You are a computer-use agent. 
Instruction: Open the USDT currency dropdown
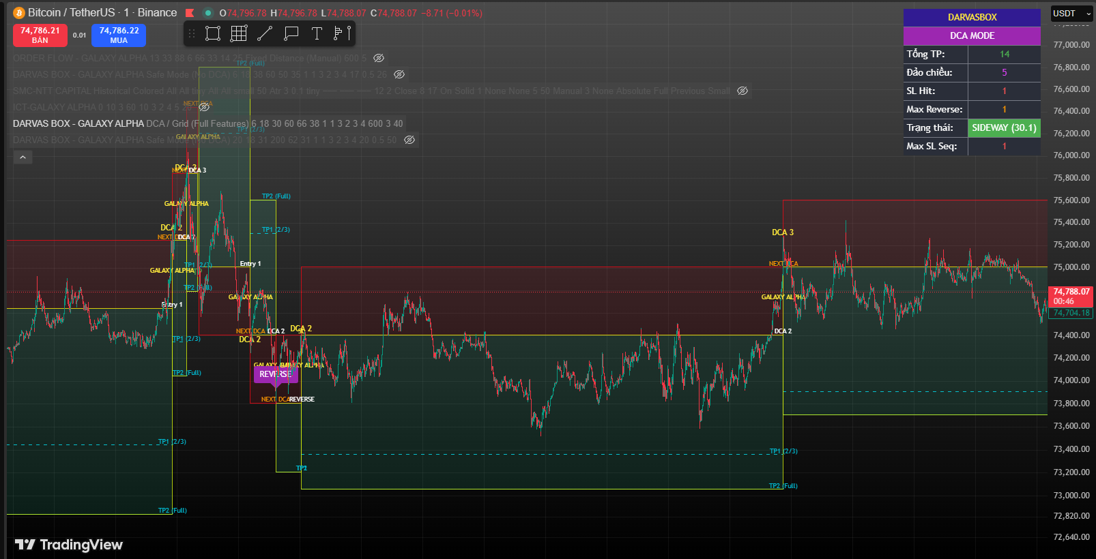coord(1071,14)
